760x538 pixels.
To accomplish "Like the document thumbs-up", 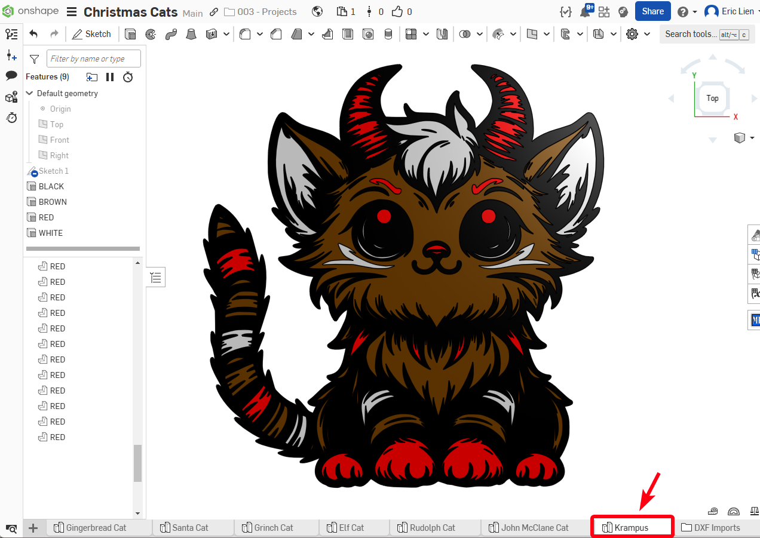I will 397,11.
